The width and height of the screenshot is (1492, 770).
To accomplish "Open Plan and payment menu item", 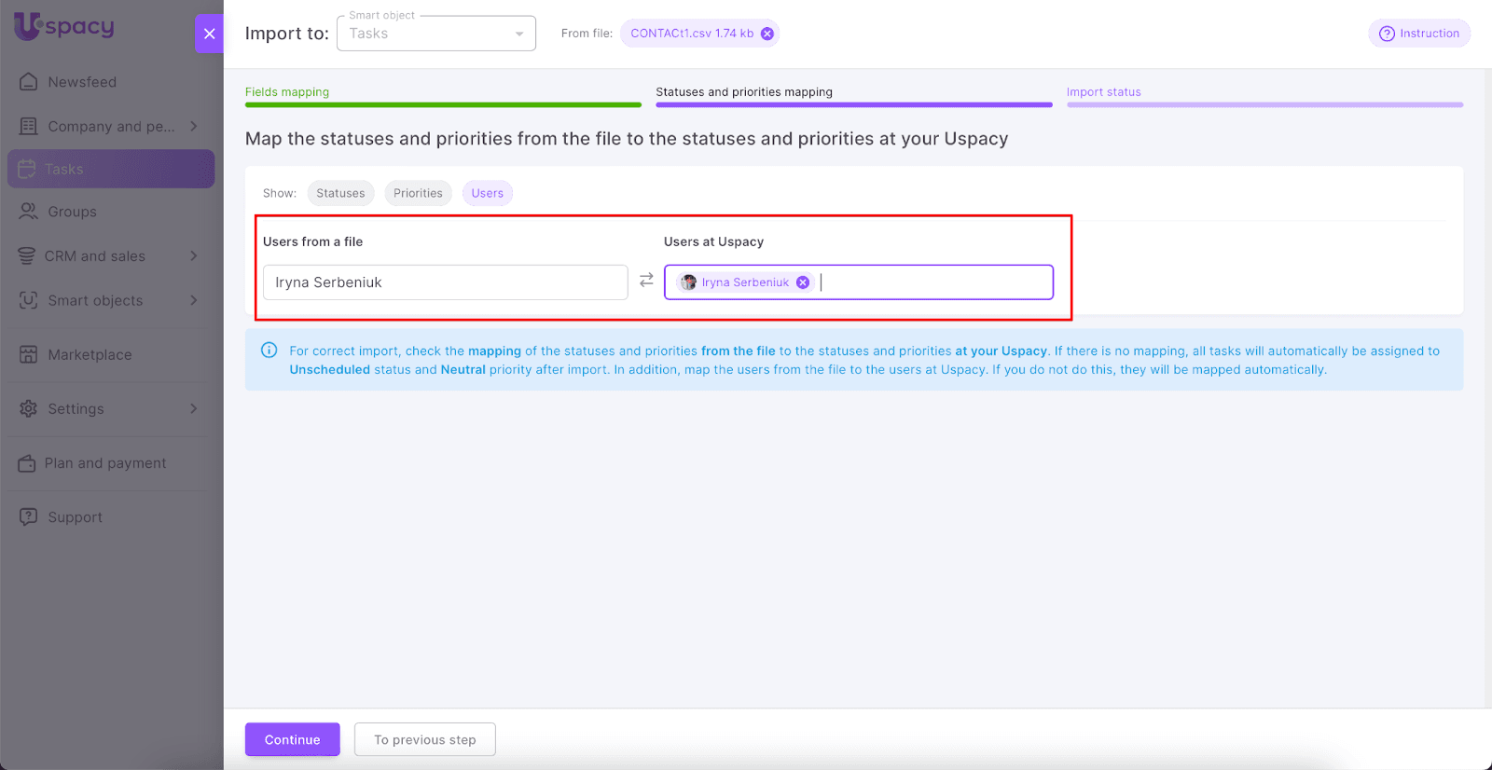I will click(x=105, y=463).
